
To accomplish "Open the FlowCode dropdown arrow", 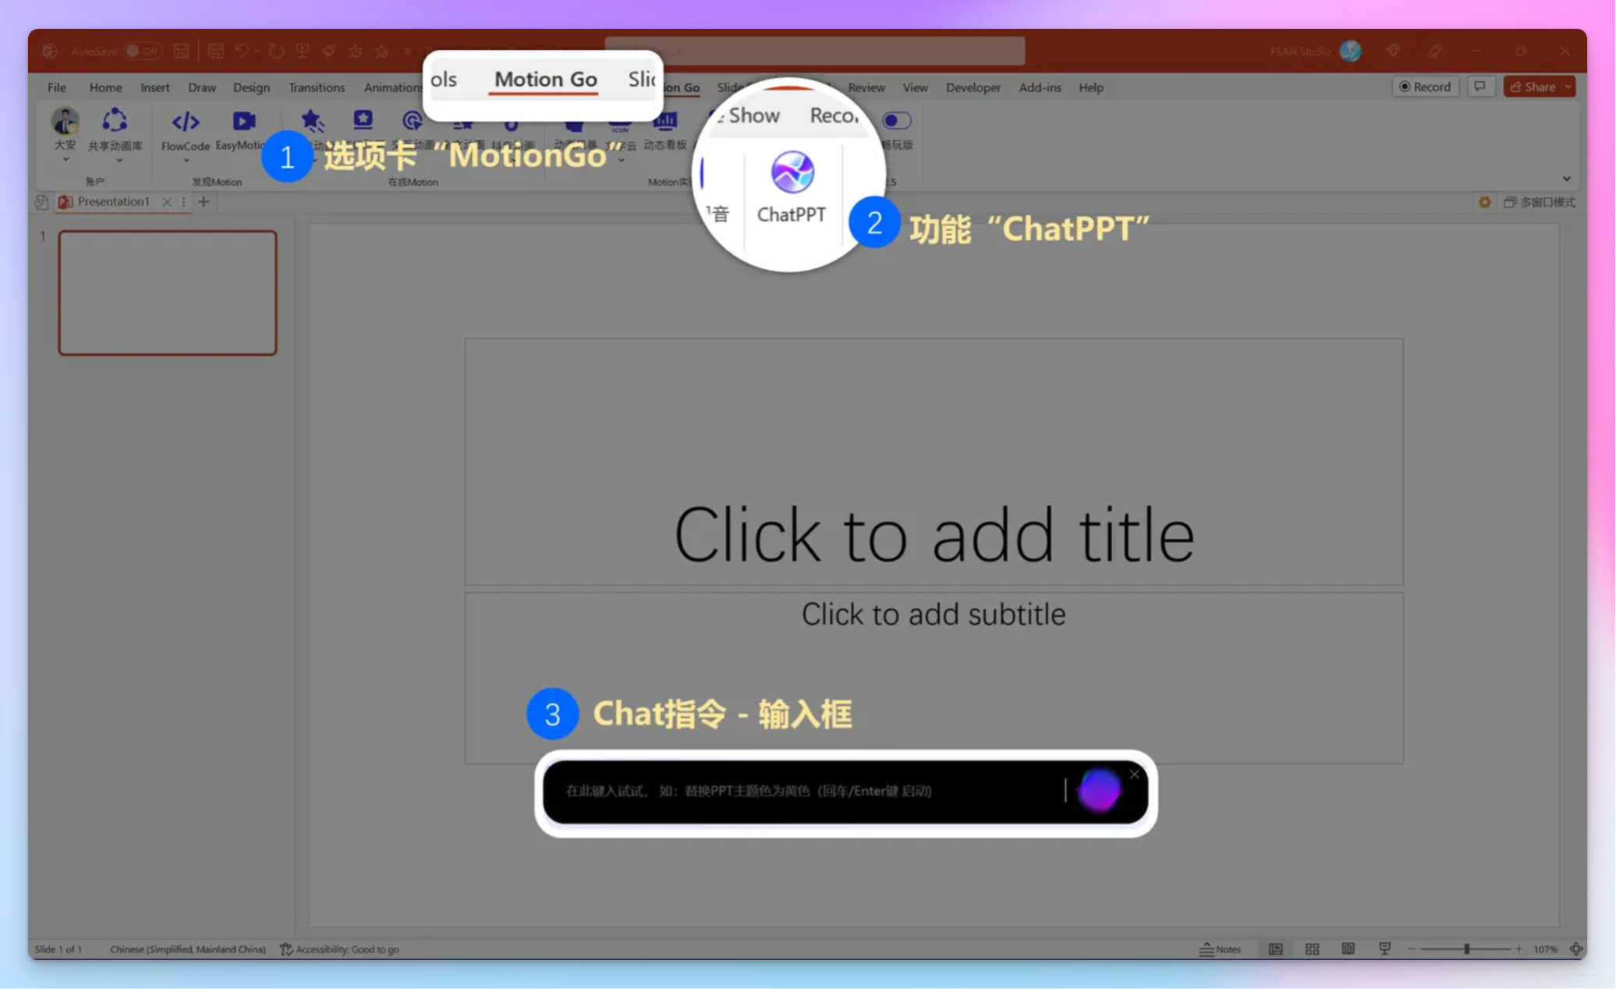I will tap(186, 161).
